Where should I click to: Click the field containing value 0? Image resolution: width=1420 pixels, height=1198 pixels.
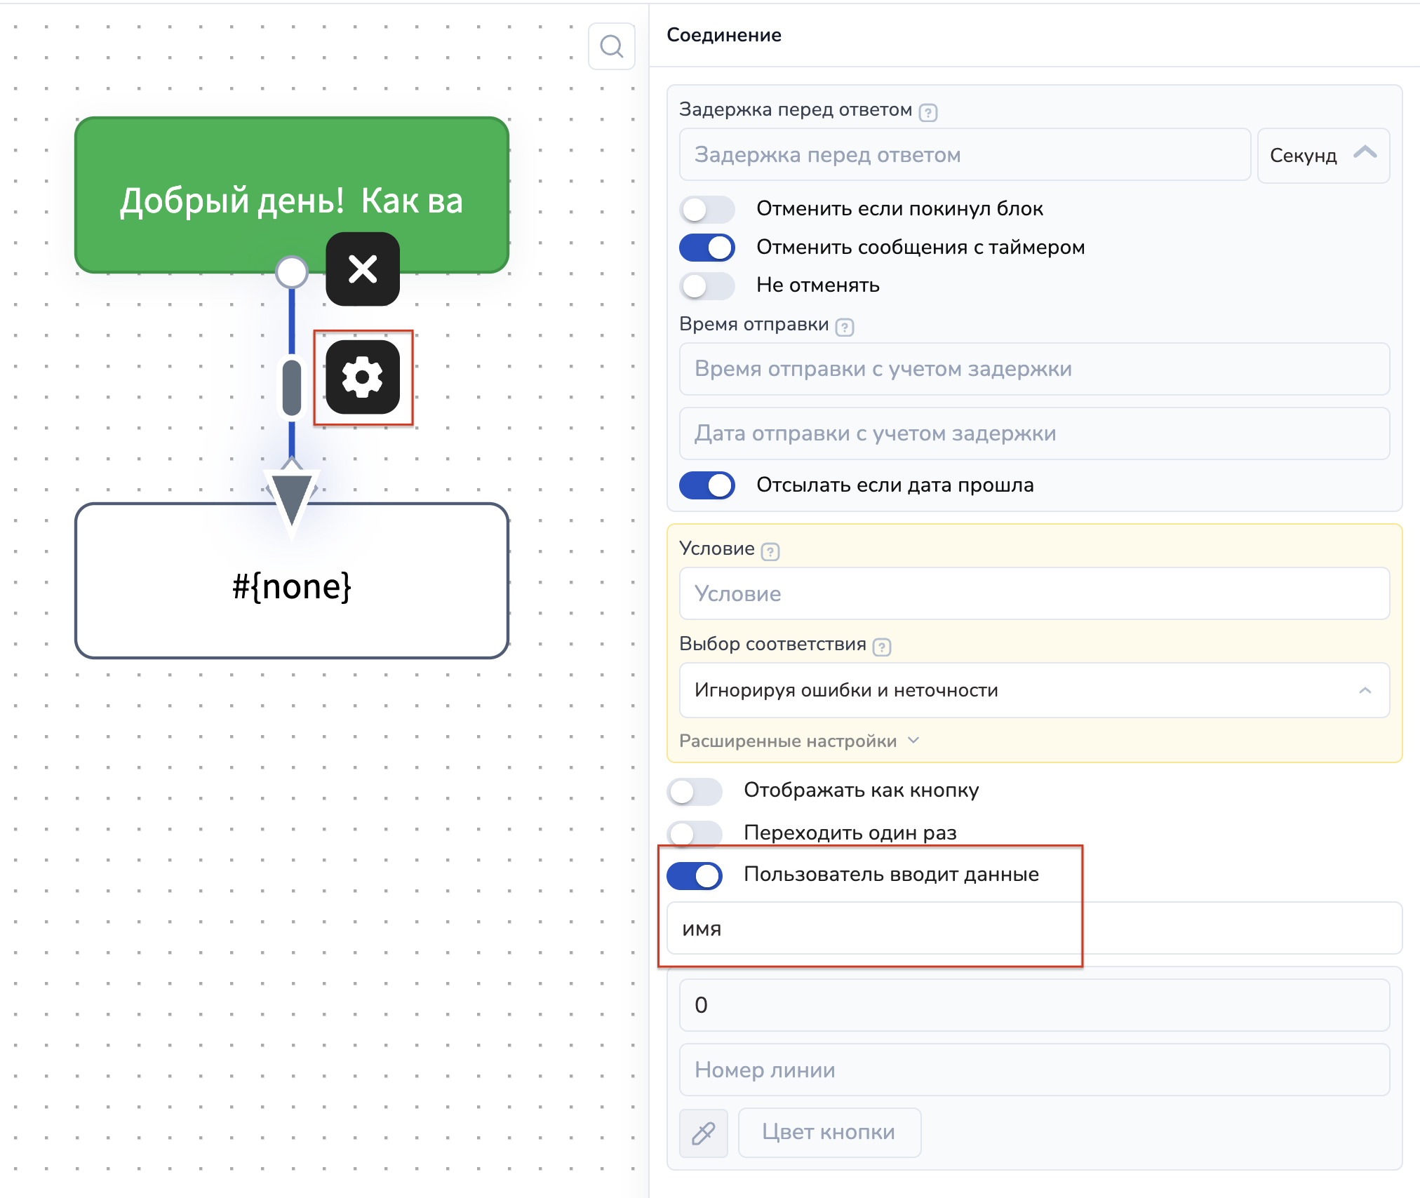coord(1034,1005)
